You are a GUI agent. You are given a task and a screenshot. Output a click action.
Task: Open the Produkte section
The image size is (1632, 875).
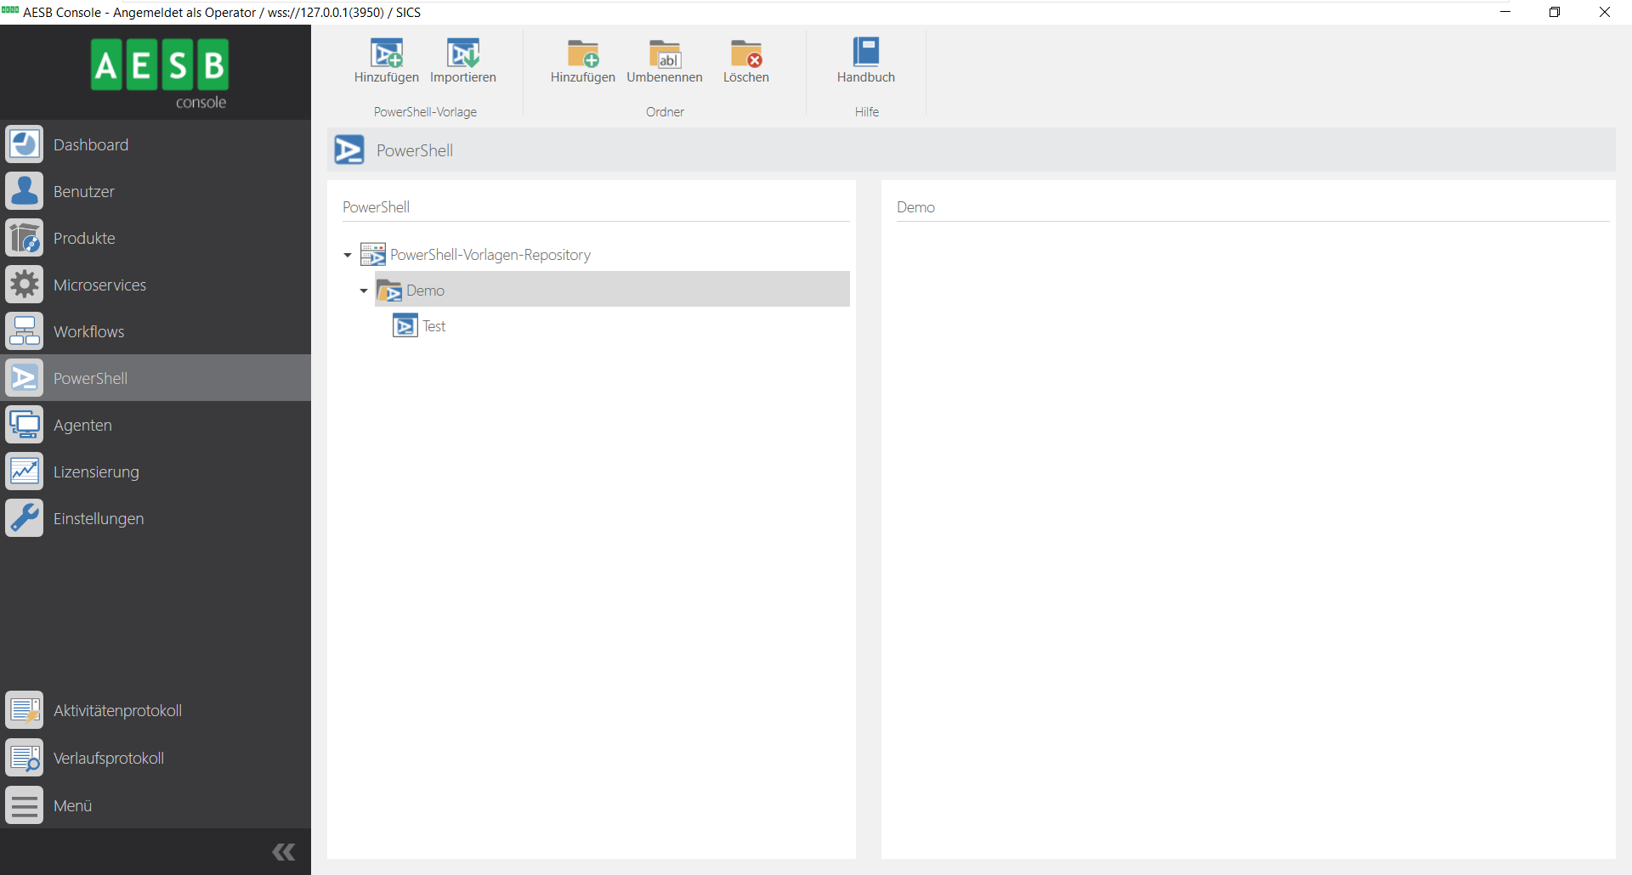click(x=84, y=238)
